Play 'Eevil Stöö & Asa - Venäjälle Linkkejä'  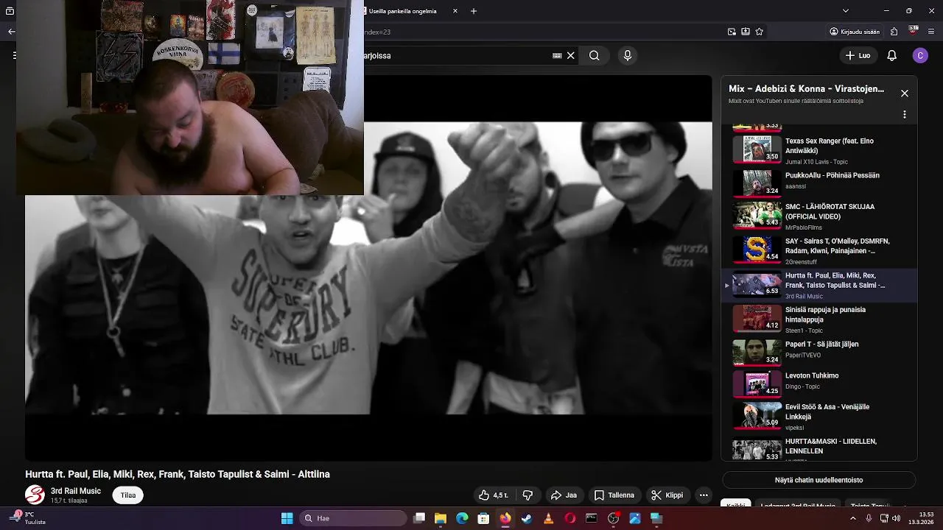pyautogui.click(x=819, y=416)
